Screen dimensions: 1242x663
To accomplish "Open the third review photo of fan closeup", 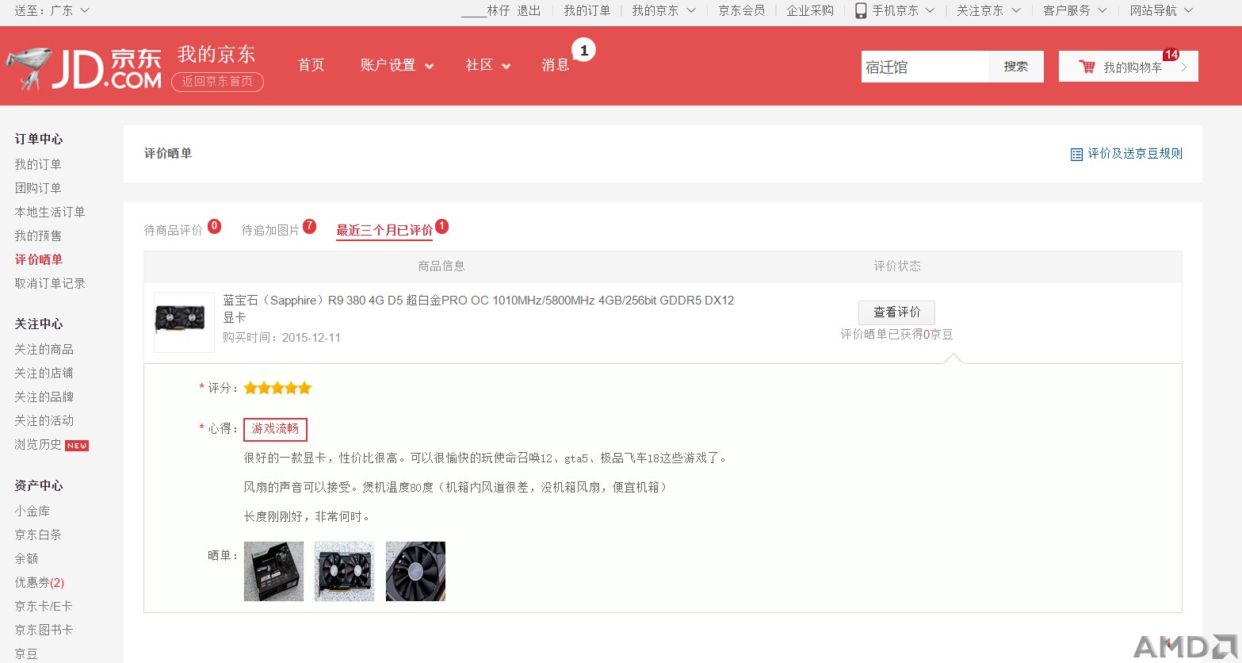I will (415, 571).
